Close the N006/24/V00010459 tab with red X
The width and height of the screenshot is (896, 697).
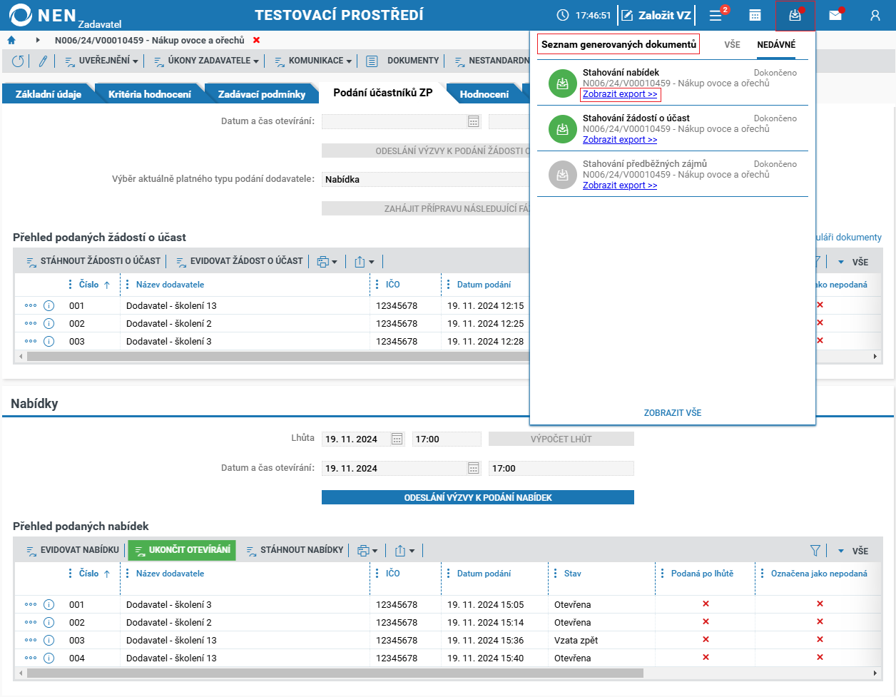[257, 40]
